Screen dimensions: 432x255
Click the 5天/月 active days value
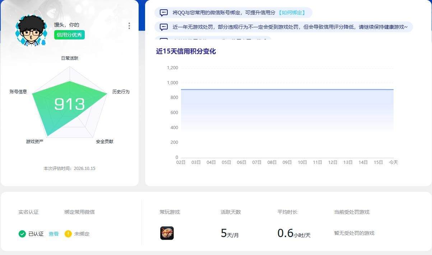[230, 233]
